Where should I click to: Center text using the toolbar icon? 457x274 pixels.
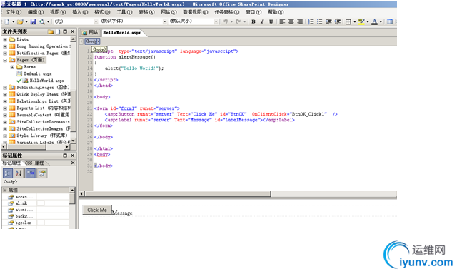coord(291,21)
